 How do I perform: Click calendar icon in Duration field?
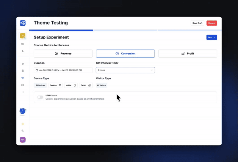click(37, 70)
